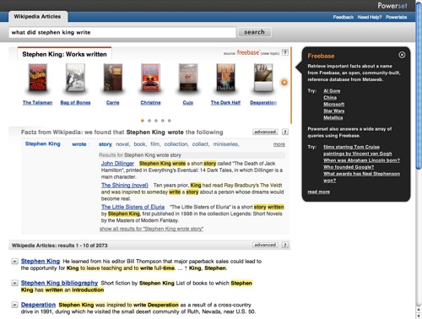Open help icon beside Factz advanced button
The image size is (422, 319).
pyautogui.click(x=285, y=132)
